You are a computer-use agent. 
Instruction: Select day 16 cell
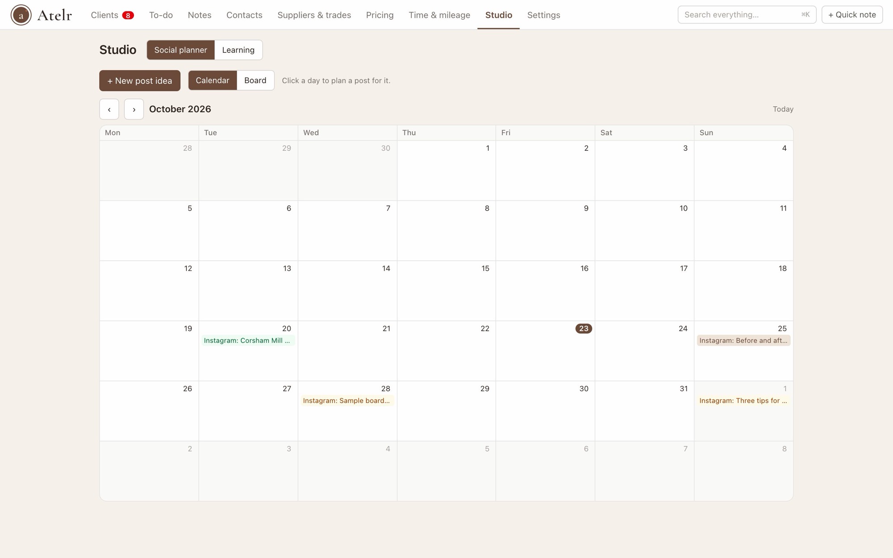(x=545, y=291)
